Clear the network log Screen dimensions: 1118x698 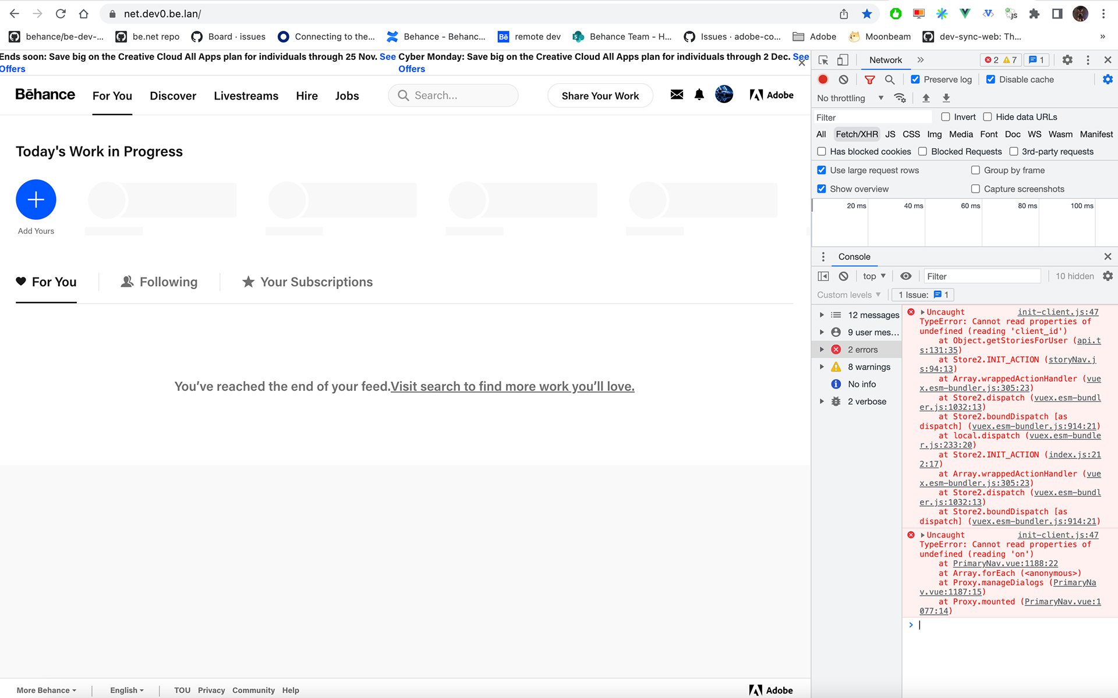coord(843,80)
